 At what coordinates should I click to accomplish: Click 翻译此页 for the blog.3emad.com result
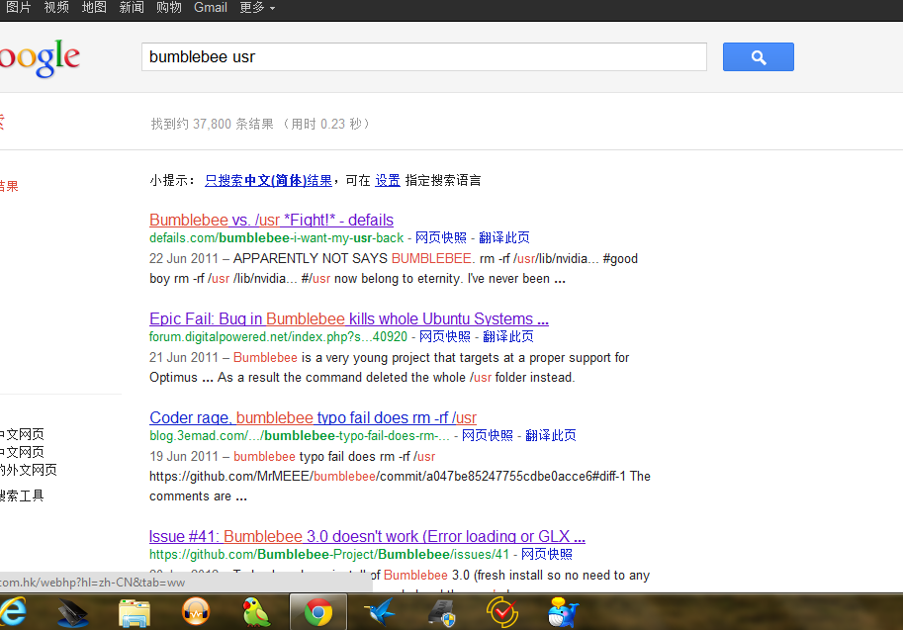click(x=551, y=436)
